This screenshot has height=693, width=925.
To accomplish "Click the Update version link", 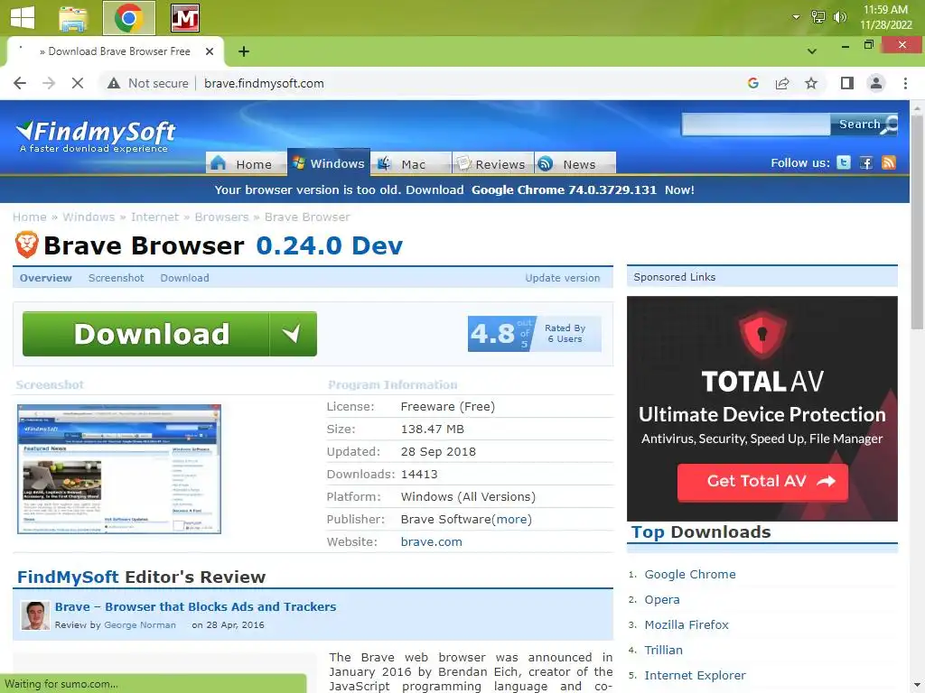I will click(562, 278).
